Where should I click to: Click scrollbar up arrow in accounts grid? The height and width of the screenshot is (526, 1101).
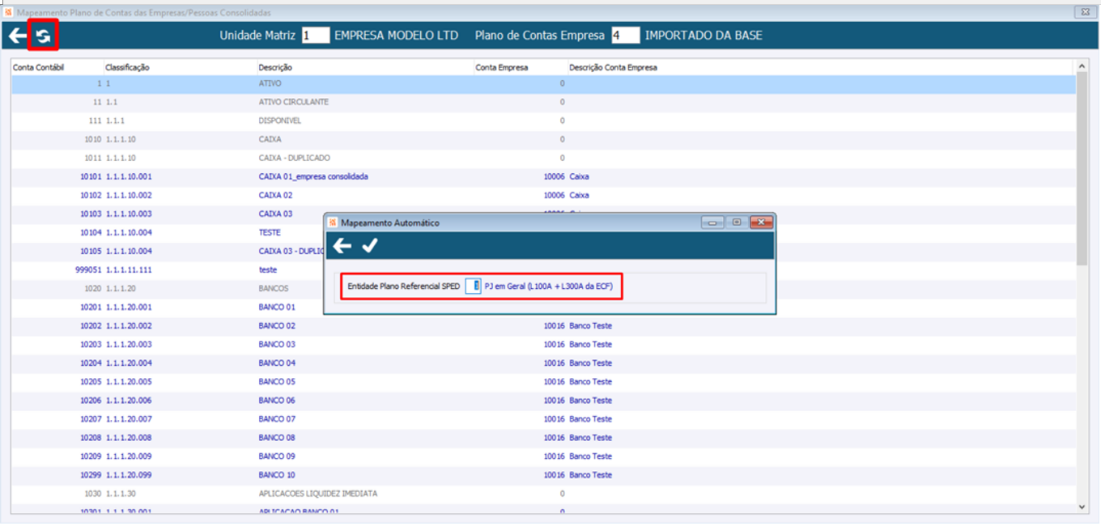[1082, 66]
